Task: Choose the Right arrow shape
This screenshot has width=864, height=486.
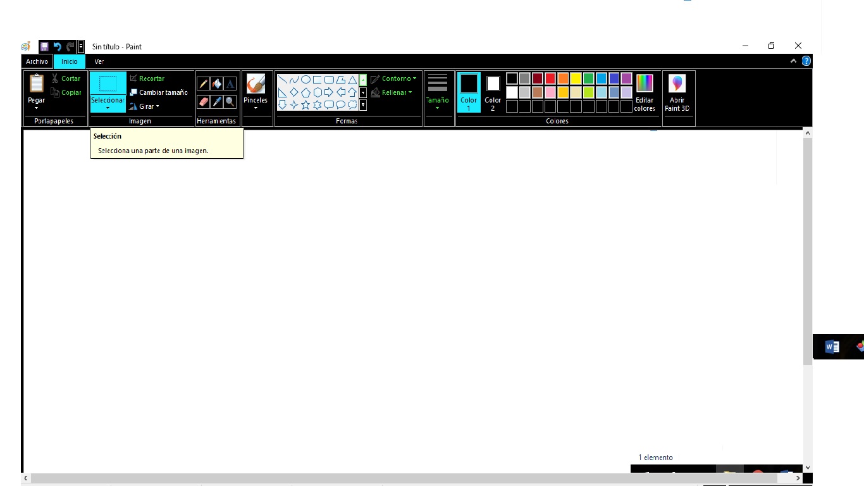Action: tap(329, 92)
